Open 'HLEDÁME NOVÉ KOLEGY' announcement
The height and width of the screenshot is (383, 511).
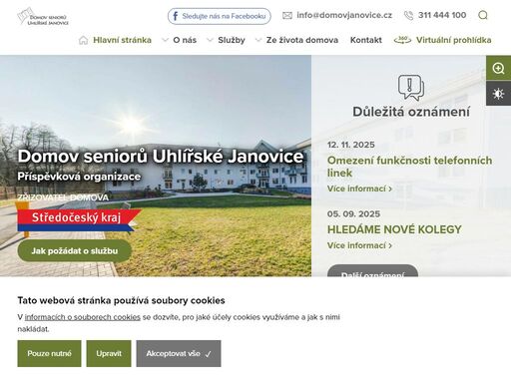(x=394, y=229)
